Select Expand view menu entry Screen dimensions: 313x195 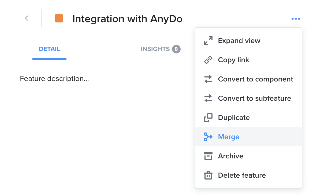pyautogui.click(x=248, y=41)
